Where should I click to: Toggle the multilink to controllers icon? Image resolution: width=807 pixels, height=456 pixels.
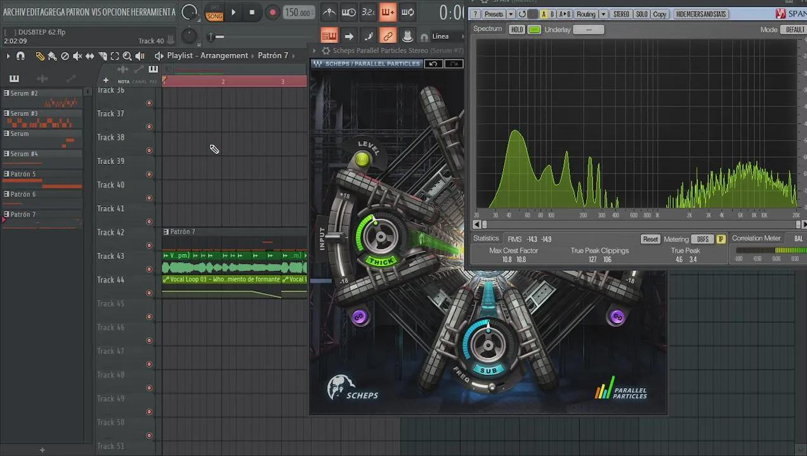(388, 36)
